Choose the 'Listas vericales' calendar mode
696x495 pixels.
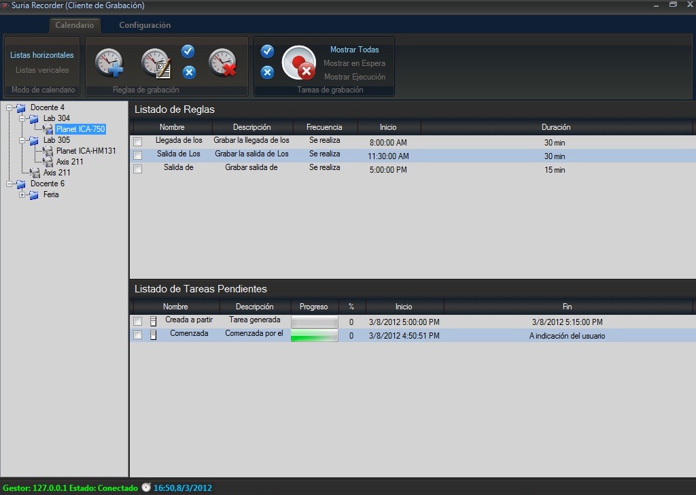[x=42, y=70]
